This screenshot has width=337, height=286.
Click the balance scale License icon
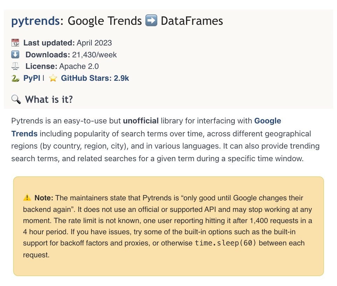point(15,66)
